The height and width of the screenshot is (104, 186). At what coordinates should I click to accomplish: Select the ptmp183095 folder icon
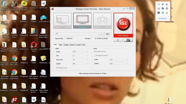(43, 46)
